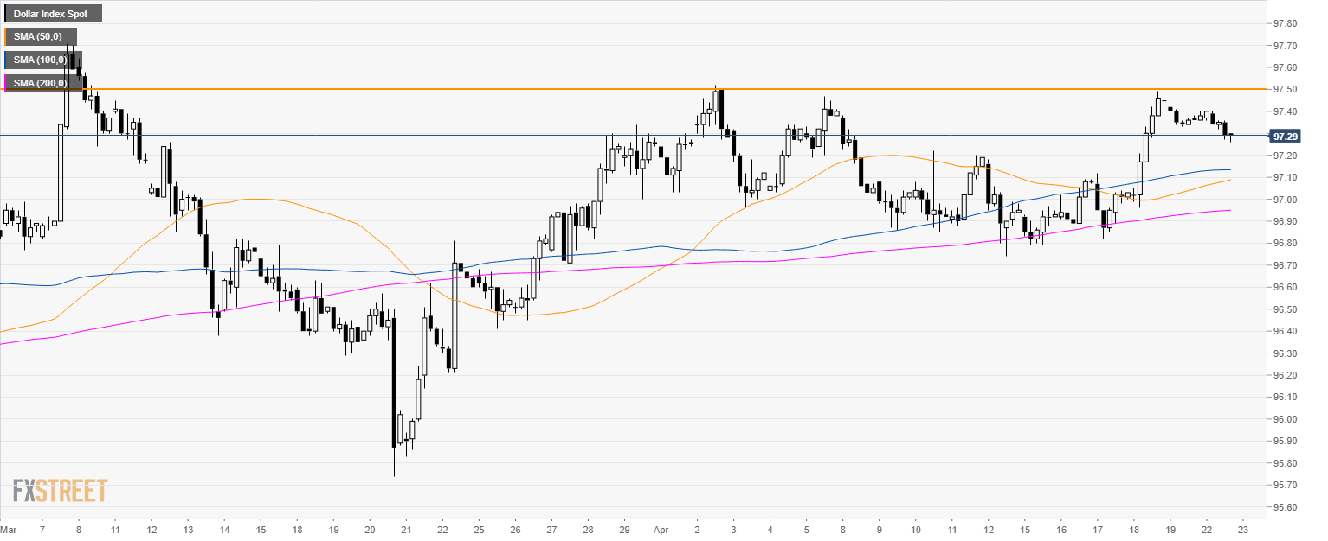Viewport: 1328px width, 541px height.
Task: Select the 97.00 price axis label
Action: coord(1286,200)
